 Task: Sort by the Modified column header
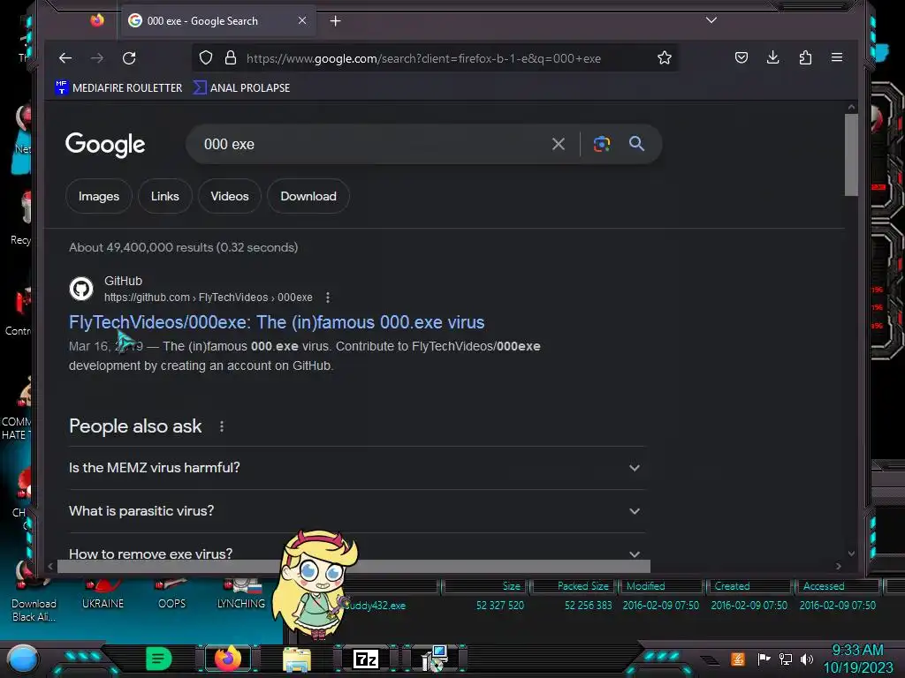click(x=661, y=586)
